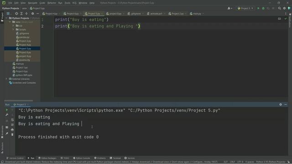Toggle the Python Packages tool window
The width and height of the screenshot is (292, 164).
47,158
